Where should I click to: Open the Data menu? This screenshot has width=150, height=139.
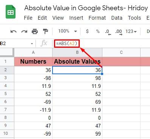(117, 18)
